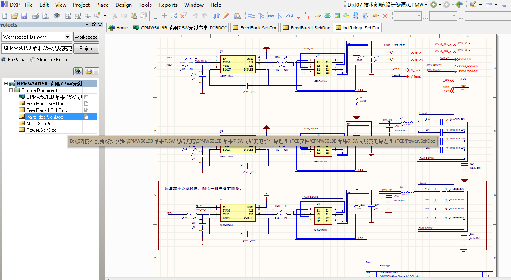The image size is (511, 280).
Task: Click the New document icon
Action: 5,16
